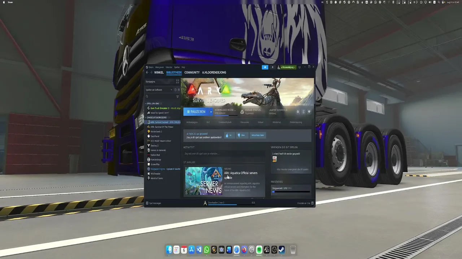
Task: Select Borderlands 2 in the library list
Action: point(163,132)
